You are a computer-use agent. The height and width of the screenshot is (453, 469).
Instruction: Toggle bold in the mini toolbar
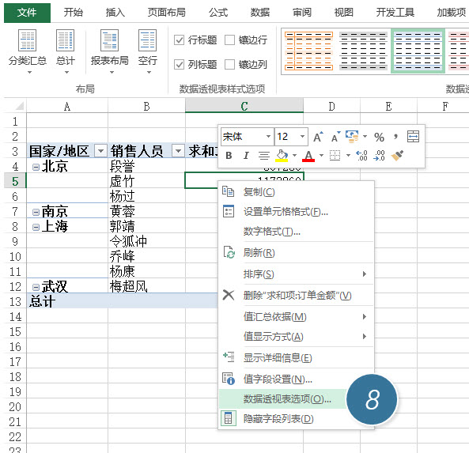(x=229, y=156)
